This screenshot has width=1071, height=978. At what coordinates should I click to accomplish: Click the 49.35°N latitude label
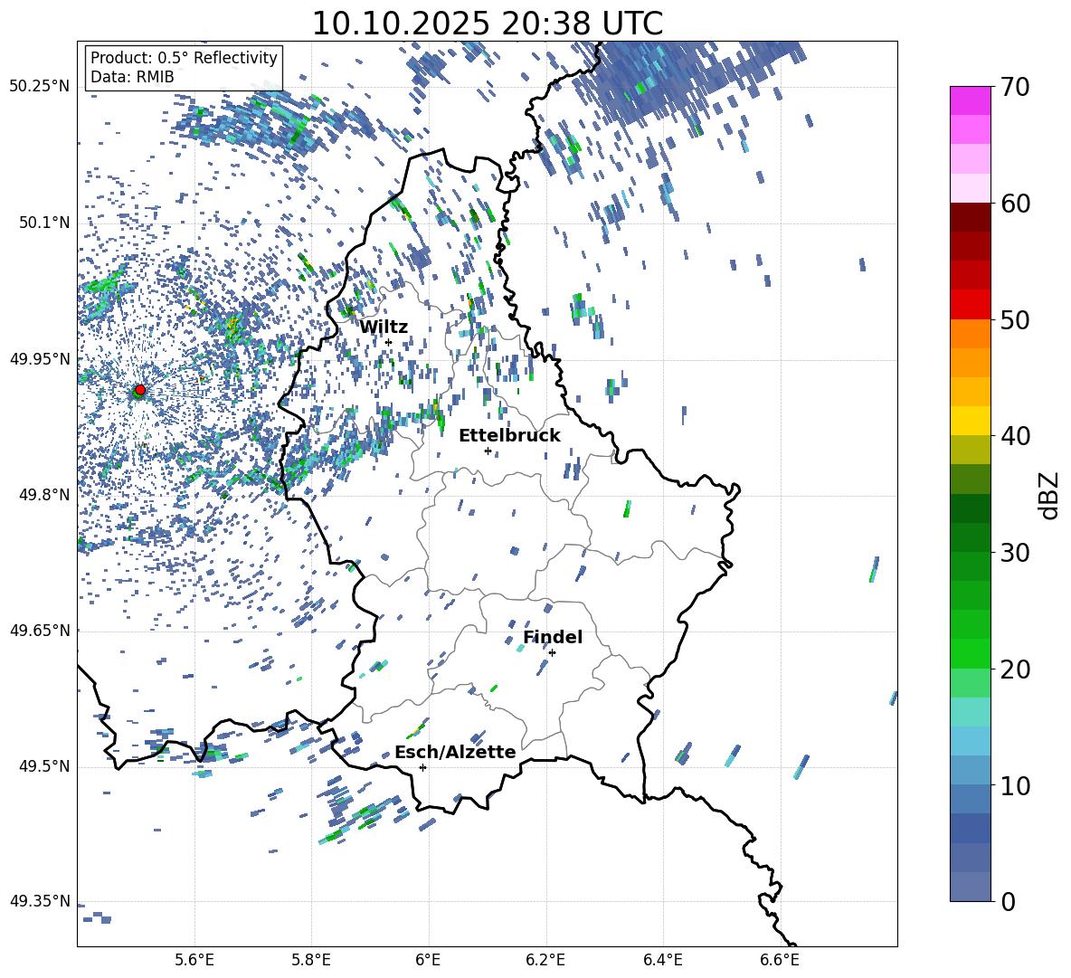40,901
